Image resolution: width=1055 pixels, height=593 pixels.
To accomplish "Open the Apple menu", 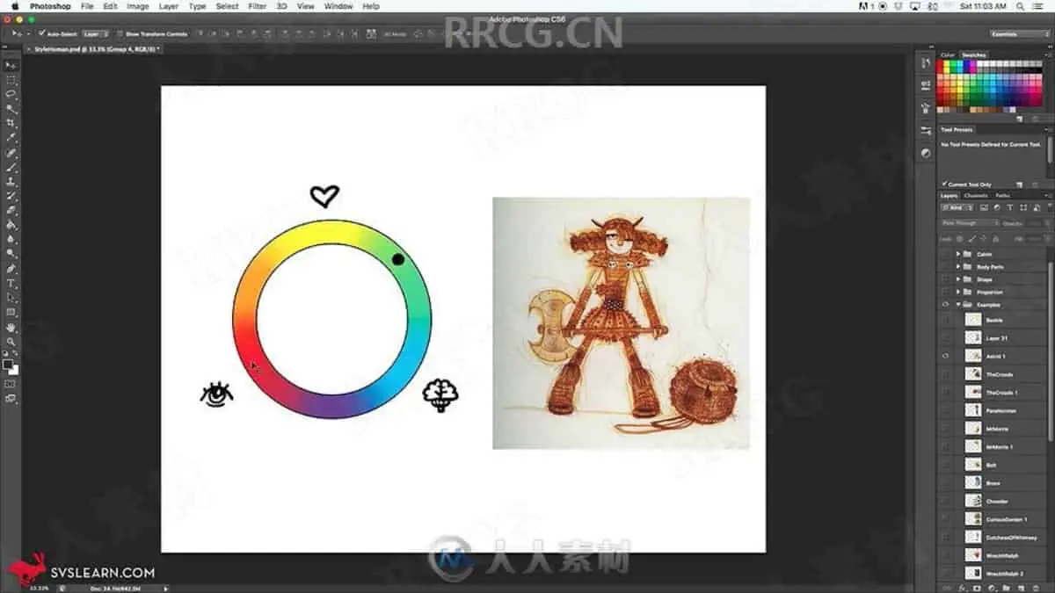I will point(15,6).
